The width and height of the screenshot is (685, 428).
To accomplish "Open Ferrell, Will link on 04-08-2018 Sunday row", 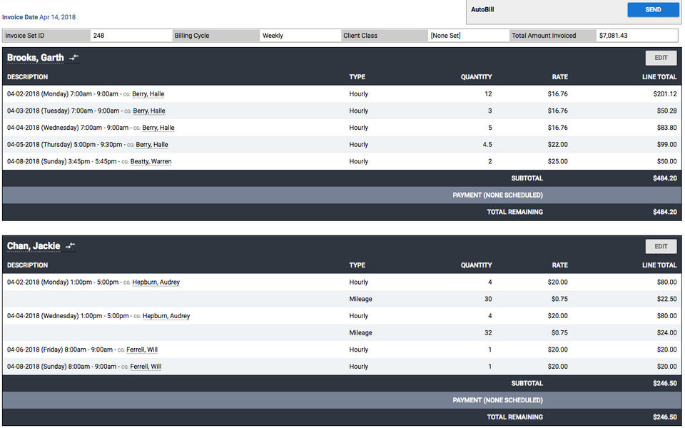I will 146,367.
